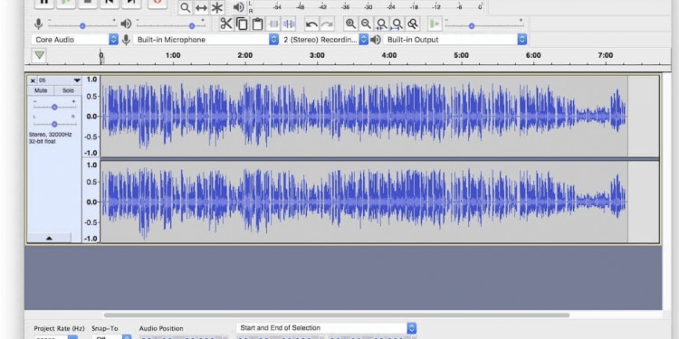Click the Trim audio icon

tap(273, 24)
